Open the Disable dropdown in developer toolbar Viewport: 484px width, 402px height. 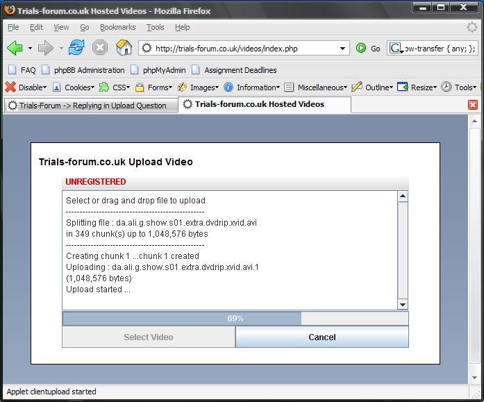[26, 87]
